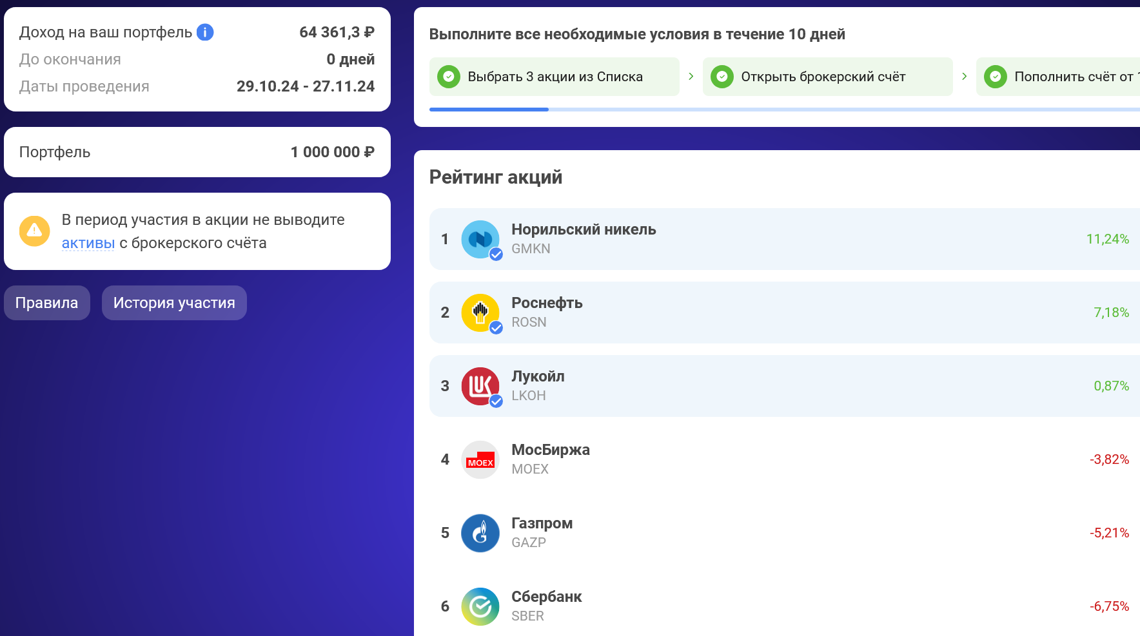Select step 'Открыть брокерский счёт'
1140x636 pixels.
tap(828, 77)
